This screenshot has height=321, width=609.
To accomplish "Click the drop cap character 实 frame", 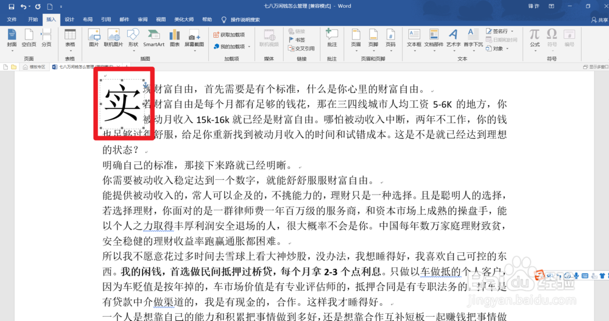I will (122, 104).
